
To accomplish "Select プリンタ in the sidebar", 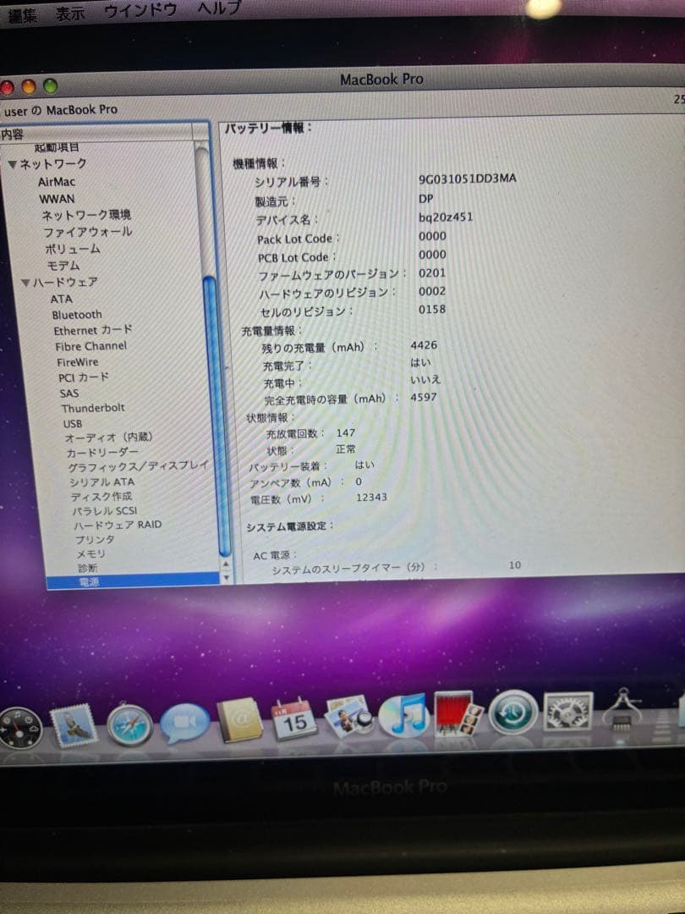I will tap(95, 540).
